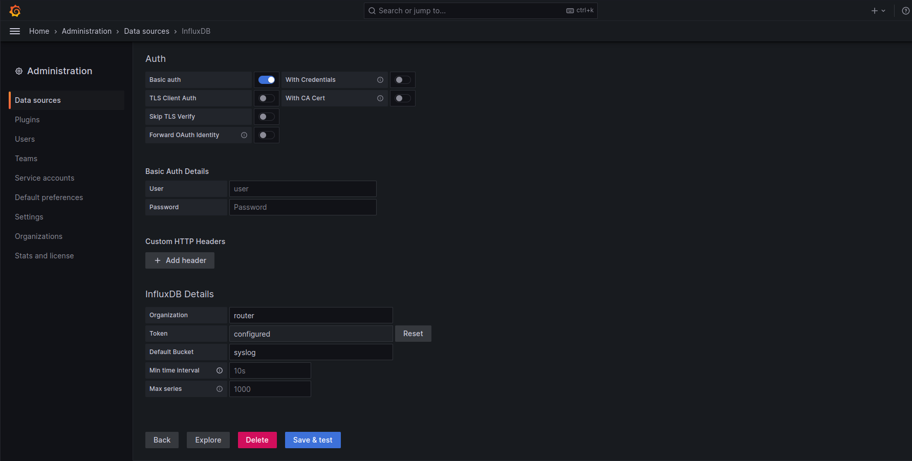Click Save & test button
Image resolution: width=912 pixels, height=461 pixels.
(313, 440)
